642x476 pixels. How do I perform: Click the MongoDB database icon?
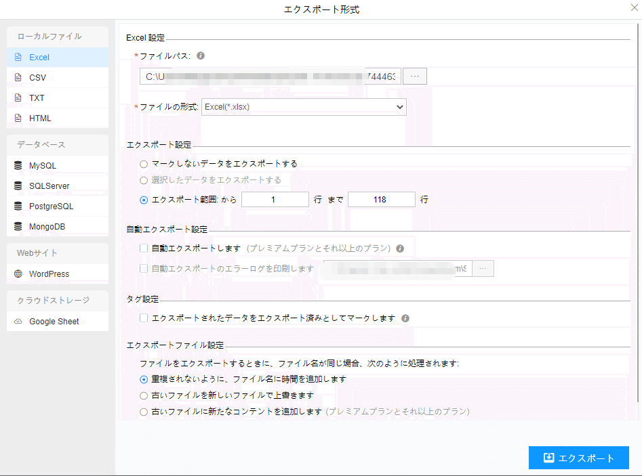point(18,227)
